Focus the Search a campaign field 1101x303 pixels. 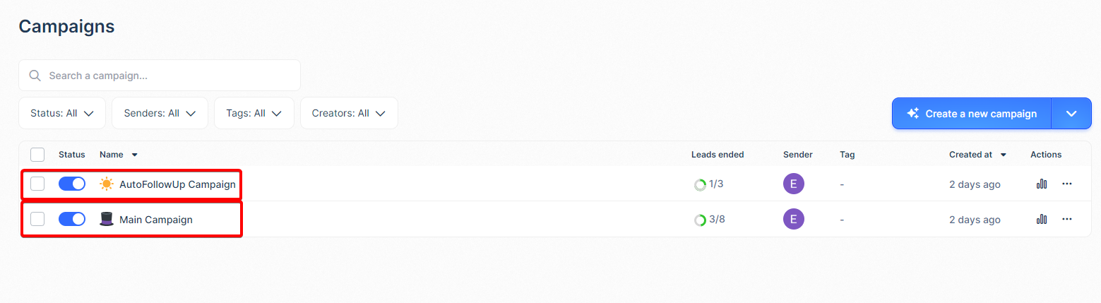[x=160, y=76]
